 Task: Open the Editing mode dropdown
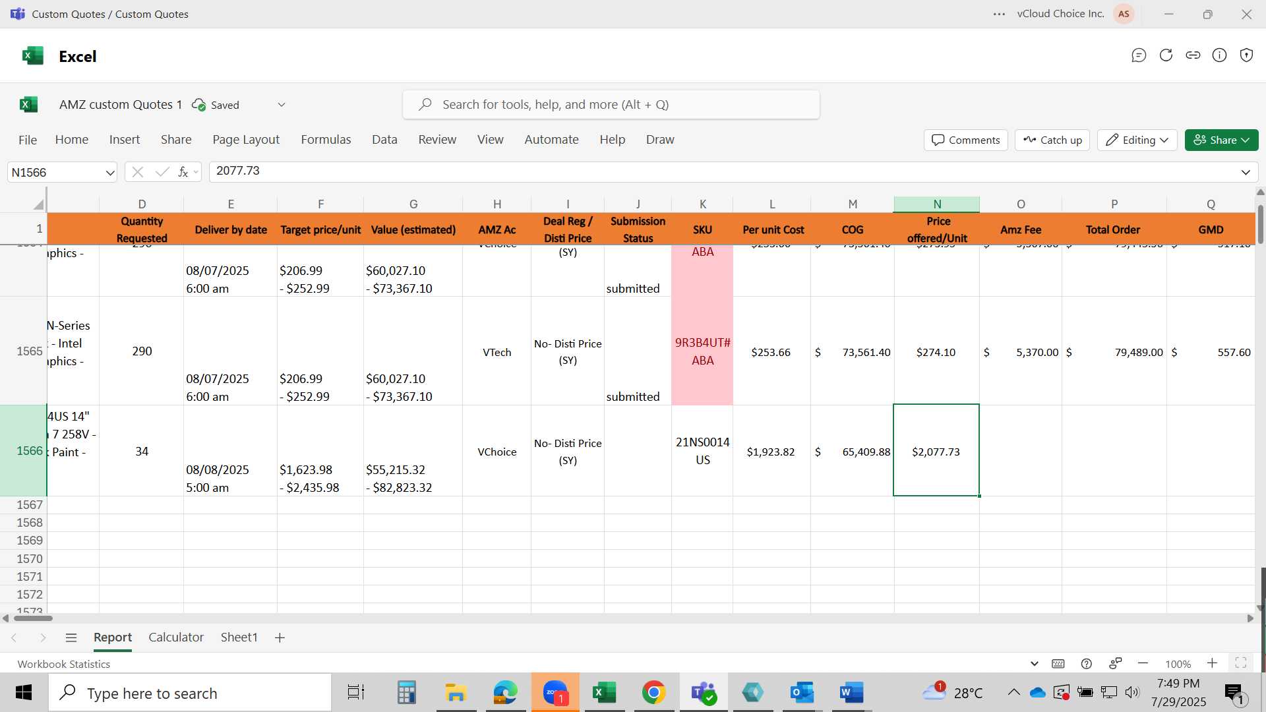tap(1137, 140)
